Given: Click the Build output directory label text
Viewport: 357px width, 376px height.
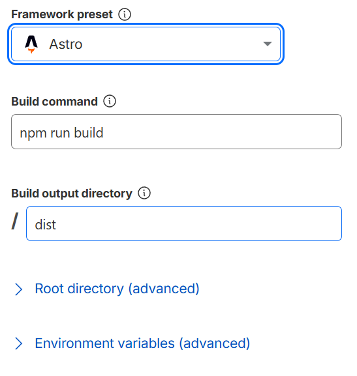Looking at the screenshot, I should coord(72,194).
